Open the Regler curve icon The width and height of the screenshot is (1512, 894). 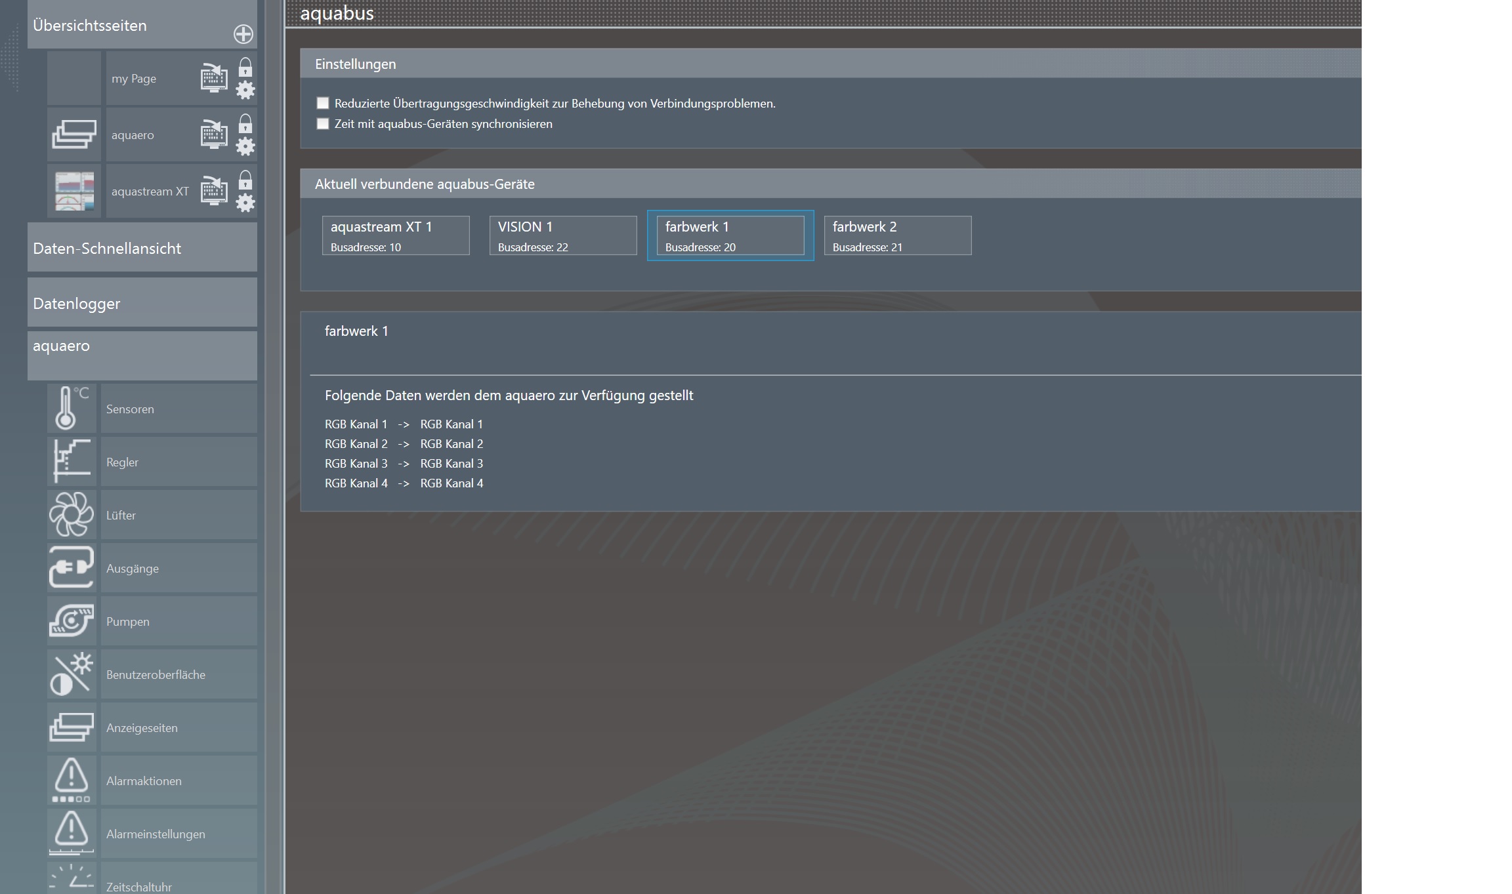(x=72, y=461)
